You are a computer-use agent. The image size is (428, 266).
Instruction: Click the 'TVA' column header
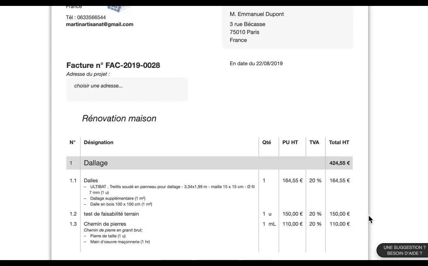click(314, 143)
